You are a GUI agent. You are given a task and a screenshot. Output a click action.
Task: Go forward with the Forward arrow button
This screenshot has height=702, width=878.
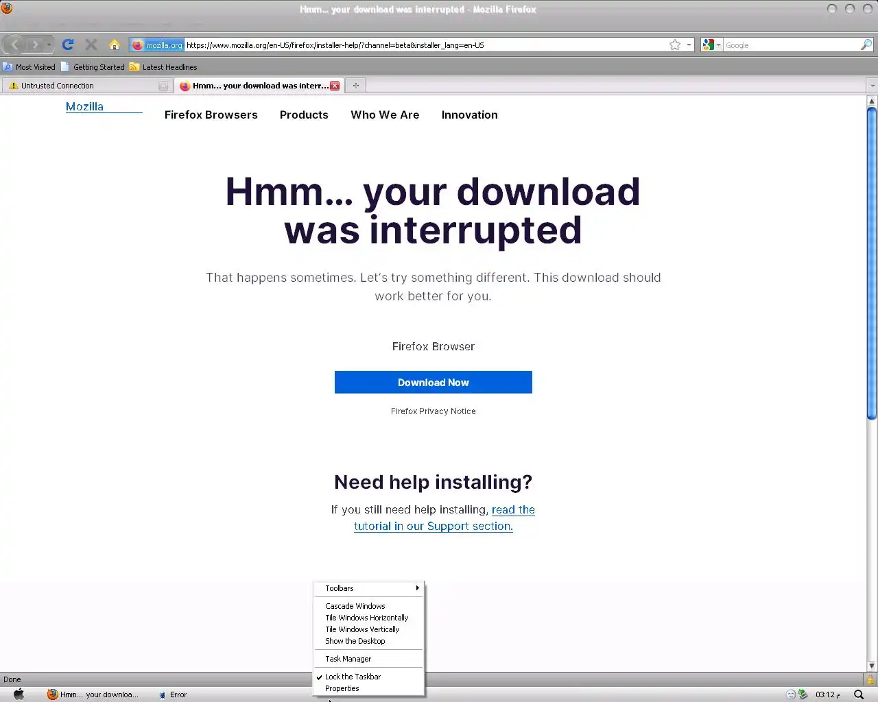(x=35, y=45)
